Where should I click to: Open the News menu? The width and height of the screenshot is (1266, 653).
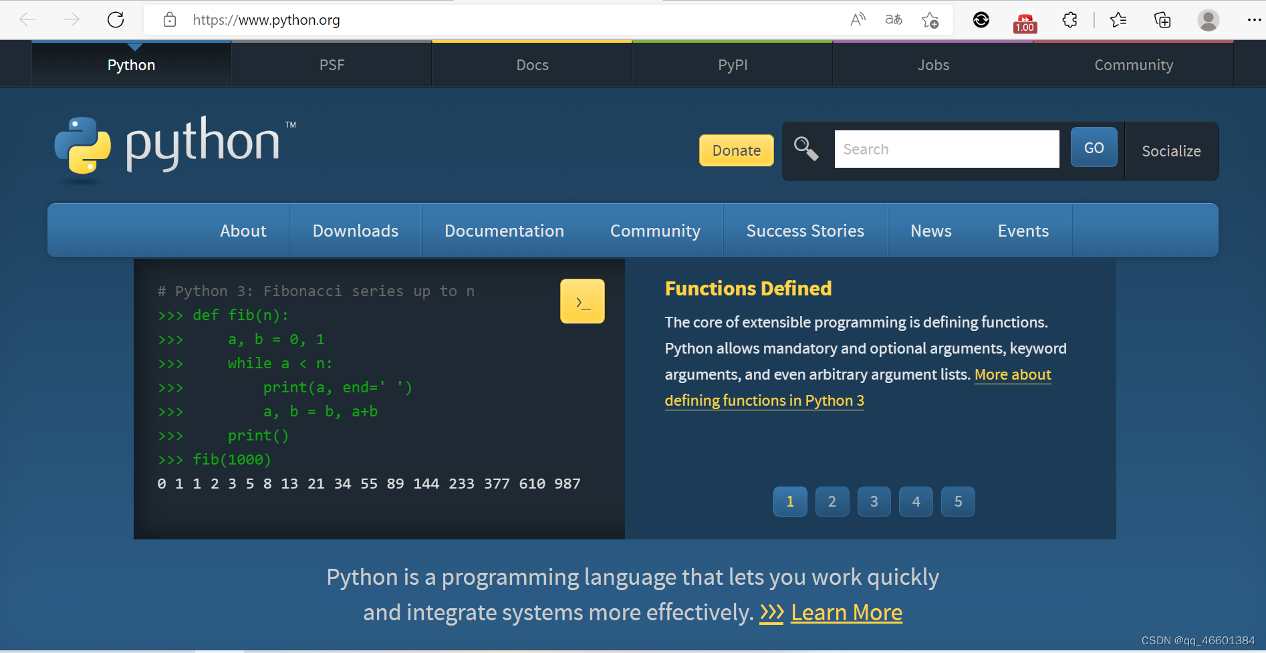pyautogui.click(x=931, y=231)
